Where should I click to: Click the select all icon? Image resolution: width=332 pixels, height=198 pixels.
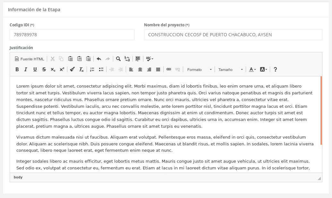coord(138,59)
